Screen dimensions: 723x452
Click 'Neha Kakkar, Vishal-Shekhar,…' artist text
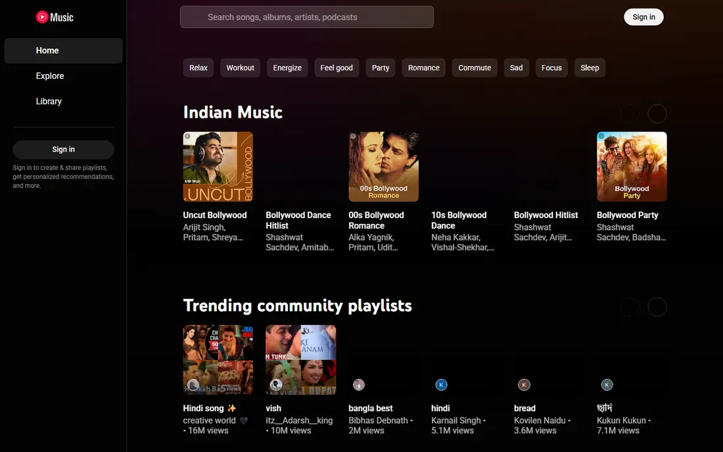(463, 242)
